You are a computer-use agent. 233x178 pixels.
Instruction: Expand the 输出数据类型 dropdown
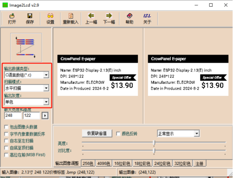46,75
